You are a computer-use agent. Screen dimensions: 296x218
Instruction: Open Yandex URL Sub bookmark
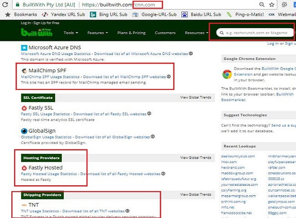(x=63, y=15)
